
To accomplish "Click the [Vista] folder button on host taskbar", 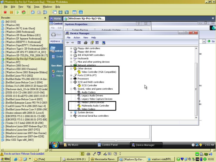I will pos(47,159).
